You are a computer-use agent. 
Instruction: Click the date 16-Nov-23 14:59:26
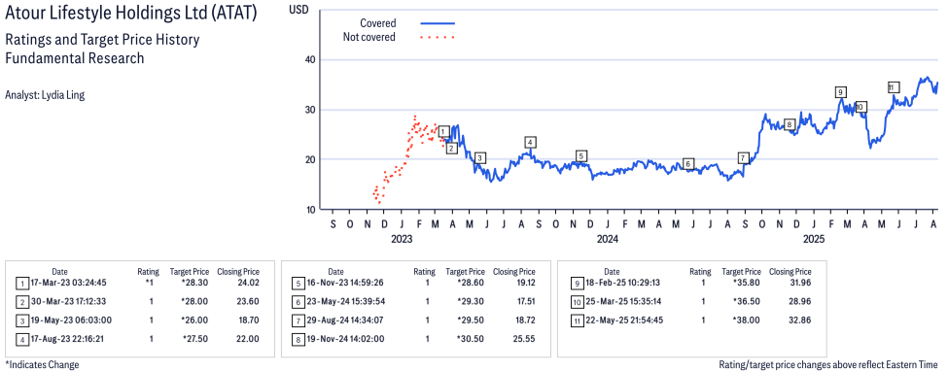click(345, 283)
